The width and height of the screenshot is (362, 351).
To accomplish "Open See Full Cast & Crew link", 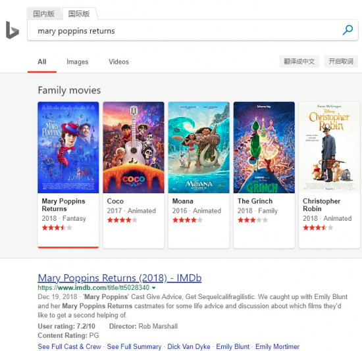I will (x=70, y=346).
